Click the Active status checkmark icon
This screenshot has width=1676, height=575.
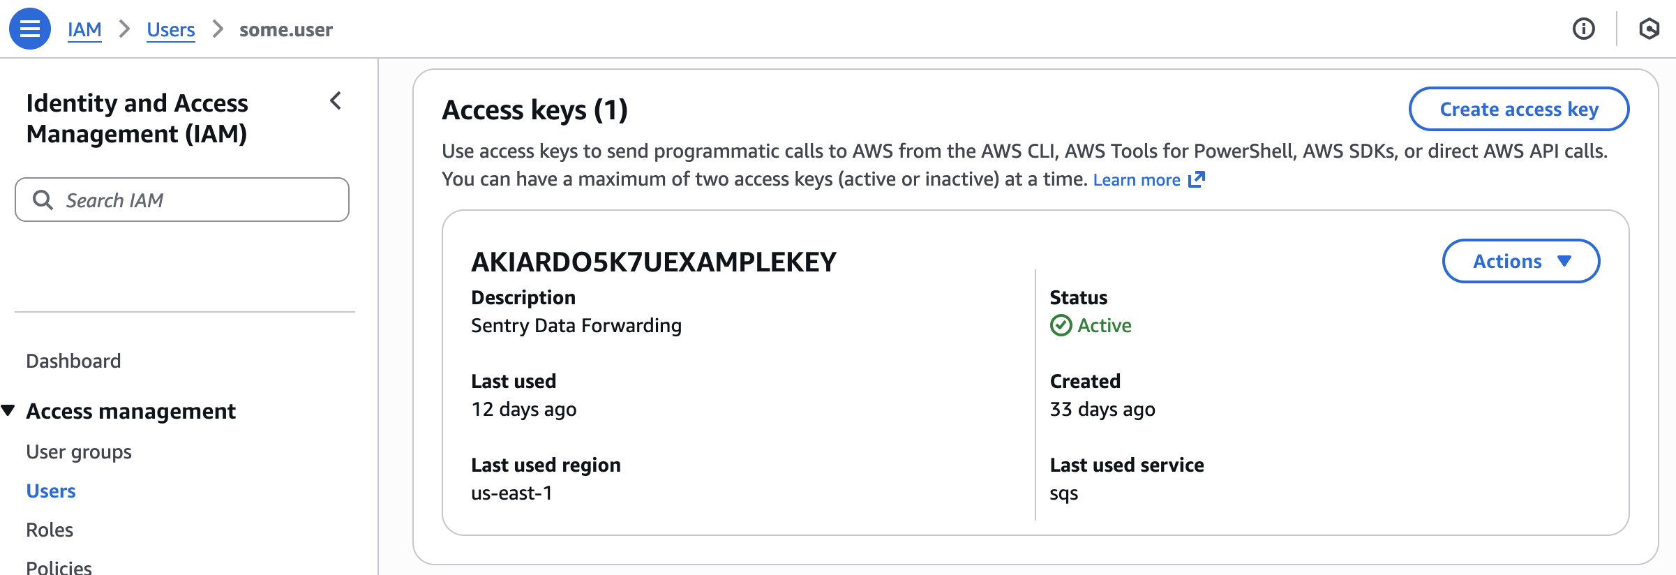point(1061,325)
